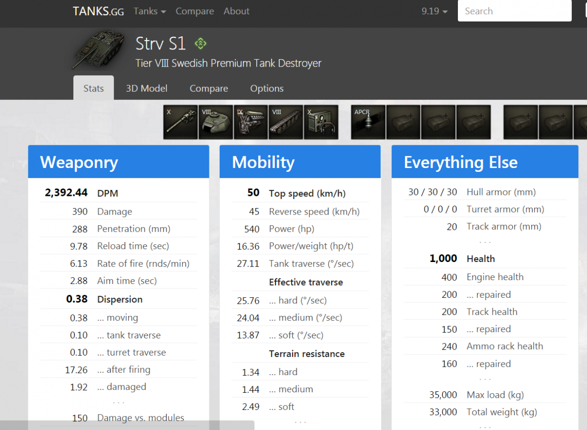This screenshot has width=587, height=430.
Task: Select the tier VIII tracks suspension icon
Action: click(286, 122)
